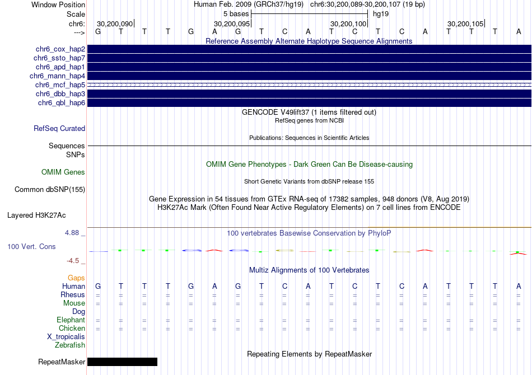
Task: Click the Zebrafish species label
Action: pos(70,345)
